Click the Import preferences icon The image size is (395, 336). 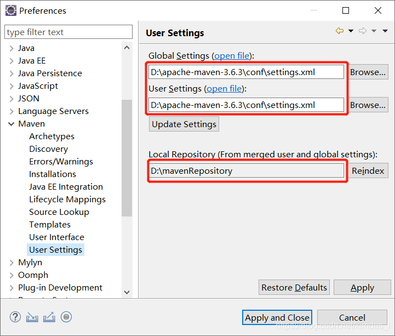click(32, 317)
